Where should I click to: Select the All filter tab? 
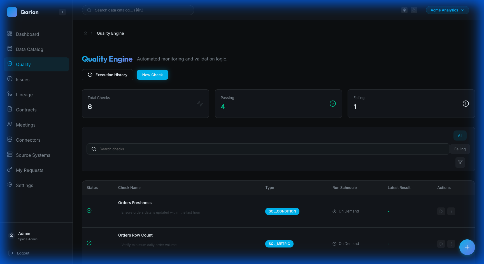460,135
